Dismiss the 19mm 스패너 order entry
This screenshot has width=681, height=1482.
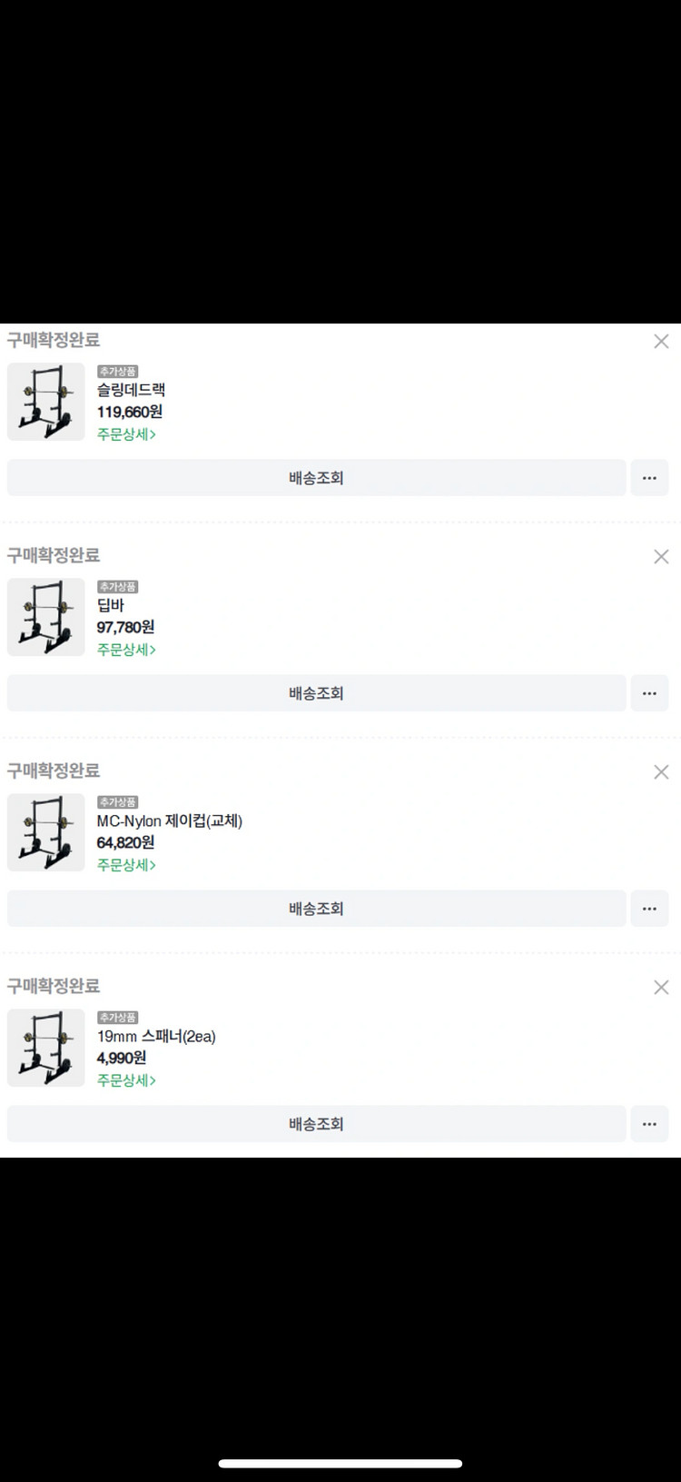(661, 988)
